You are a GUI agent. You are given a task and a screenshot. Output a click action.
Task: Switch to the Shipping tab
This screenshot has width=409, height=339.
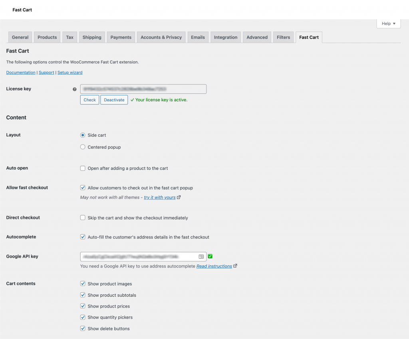coord(92,37)
